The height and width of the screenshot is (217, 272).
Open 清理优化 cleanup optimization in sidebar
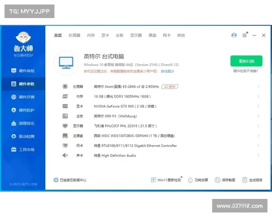point(23,123)
